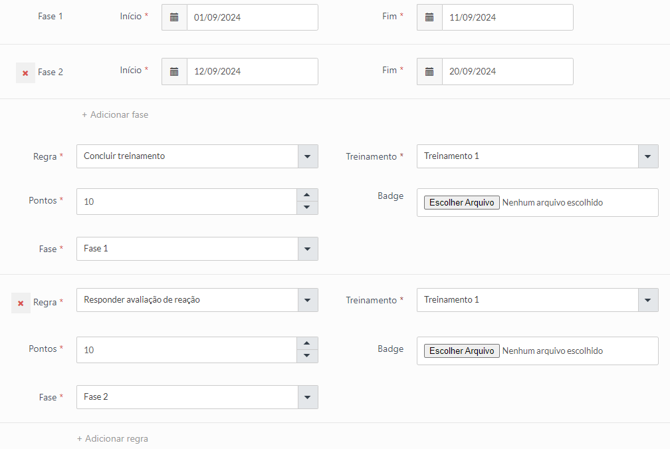Screen dimensions: 670x449
Task: Expand Responder avaliação de reação dropdown
Action: (307, 300)
